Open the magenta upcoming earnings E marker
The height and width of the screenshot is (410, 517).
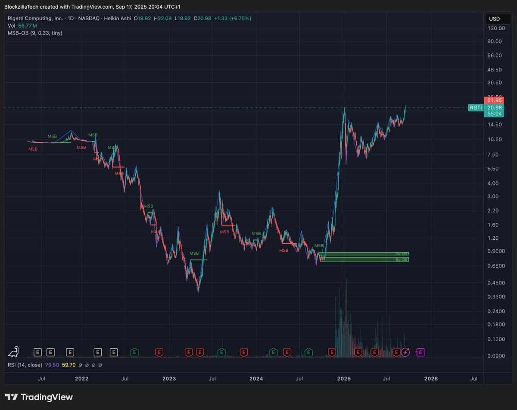(420, 353)
